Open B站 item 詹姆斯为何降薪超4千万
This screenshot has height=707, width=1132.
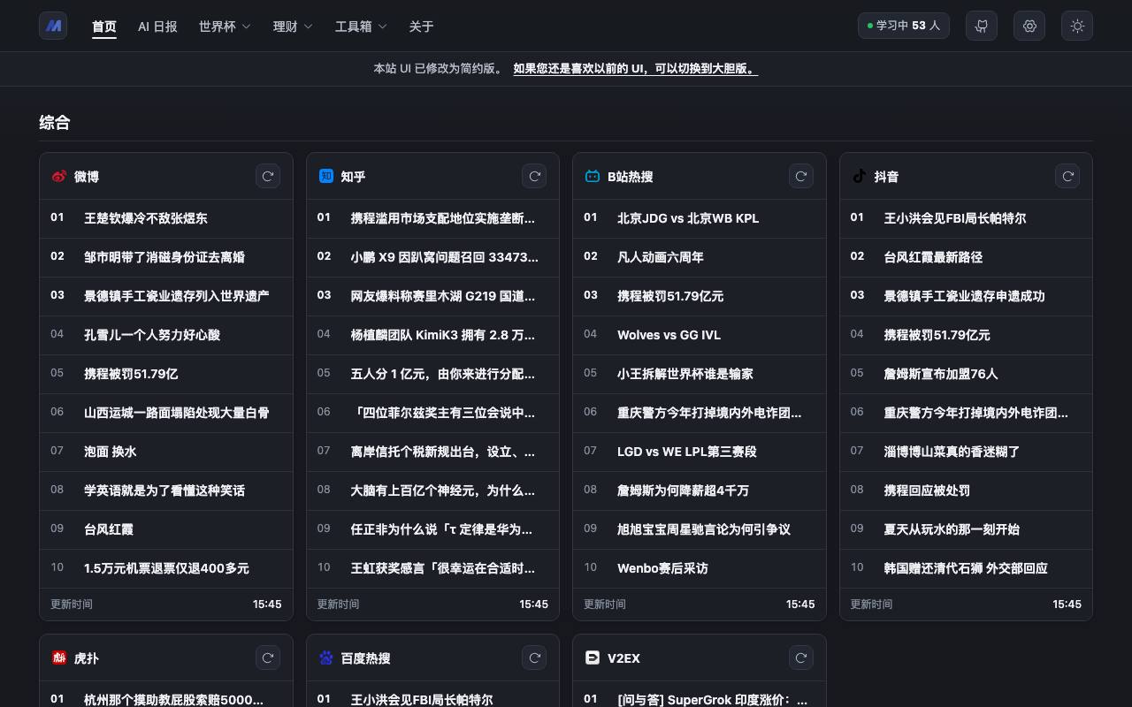[700, 490]
